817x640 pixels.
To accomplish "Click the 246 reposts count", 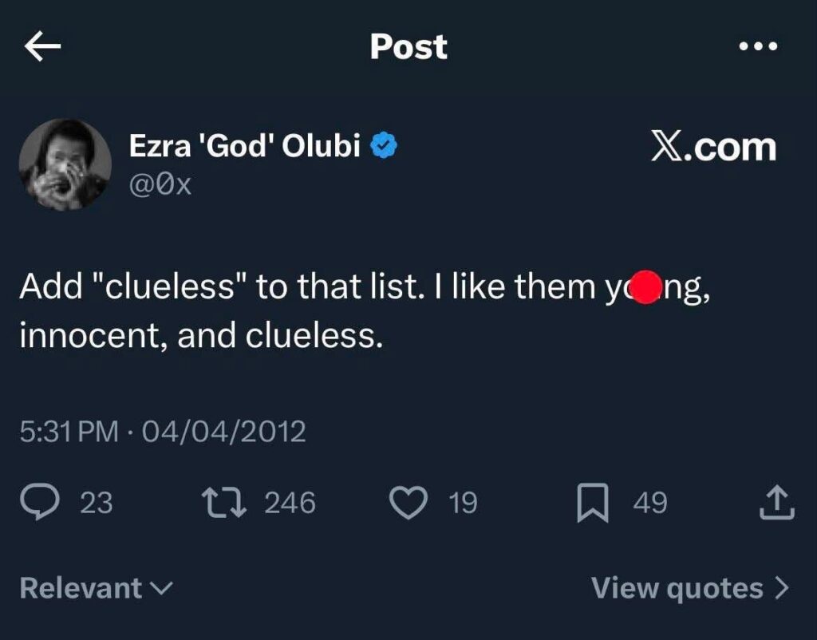I will pyautogui.click(x=290, y=503).
